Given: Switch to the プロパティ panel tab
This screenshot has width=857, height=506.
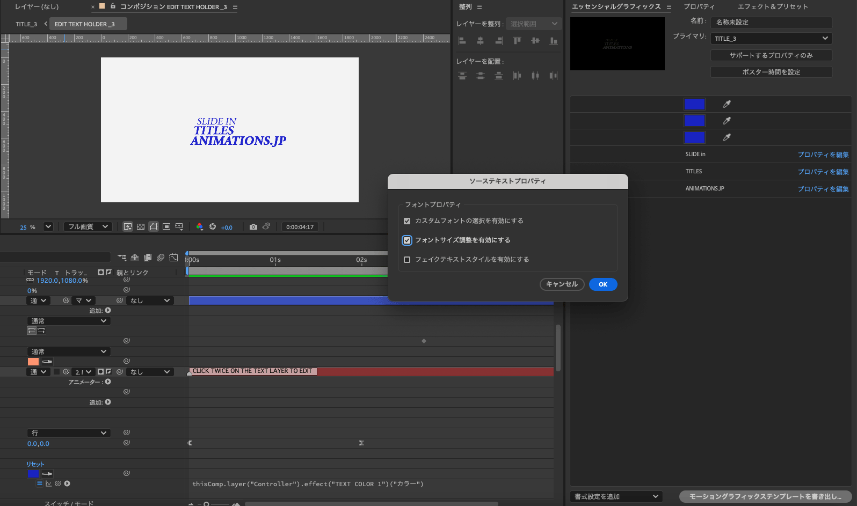Looking at the screenshot, I should [x=699, y=6].
